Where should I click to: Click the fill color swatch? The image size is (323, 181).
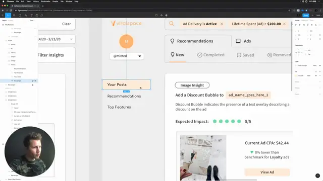click(x=296, y=75)
